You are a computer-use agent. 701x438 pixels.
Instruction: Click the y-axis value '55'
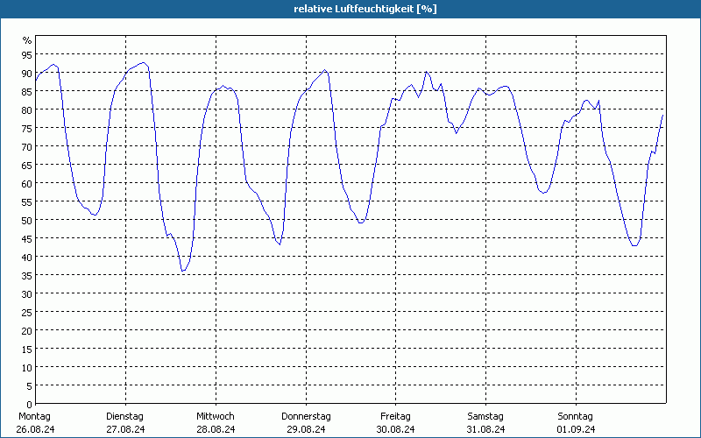tap(27, 202)
